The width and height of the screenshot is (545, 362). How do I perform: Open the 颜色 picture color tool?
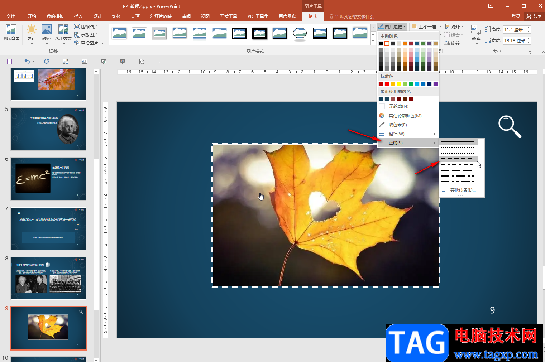(47, 34)
